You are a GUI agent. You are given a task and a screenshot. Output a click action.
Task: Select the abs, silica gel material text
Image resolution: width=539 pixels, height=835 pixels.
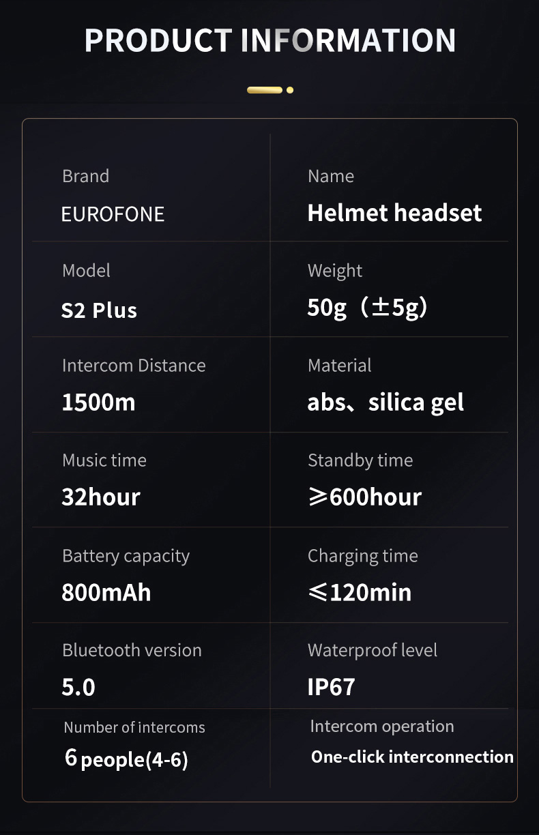point(385,402)
